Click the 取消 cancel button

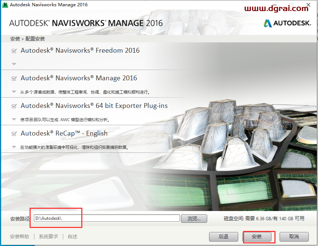[294, 237]
